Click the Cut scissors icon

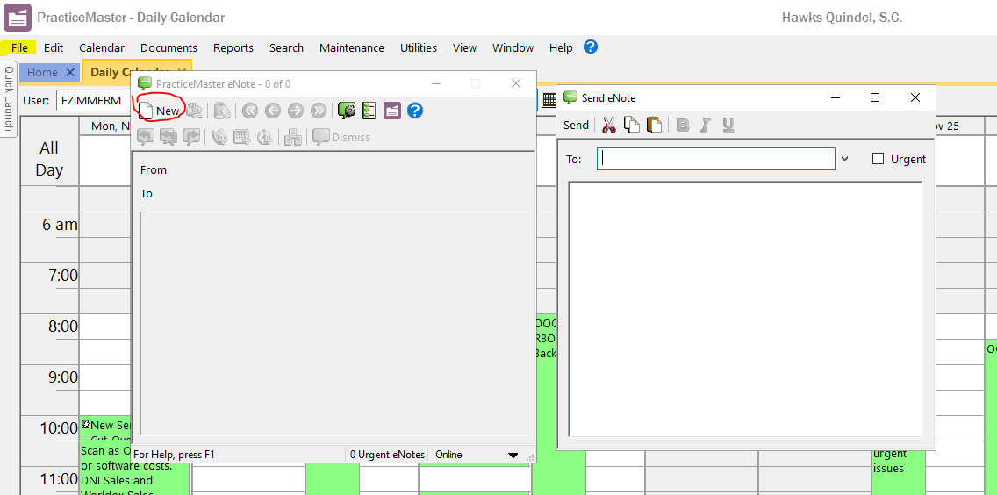click(608, 126)
